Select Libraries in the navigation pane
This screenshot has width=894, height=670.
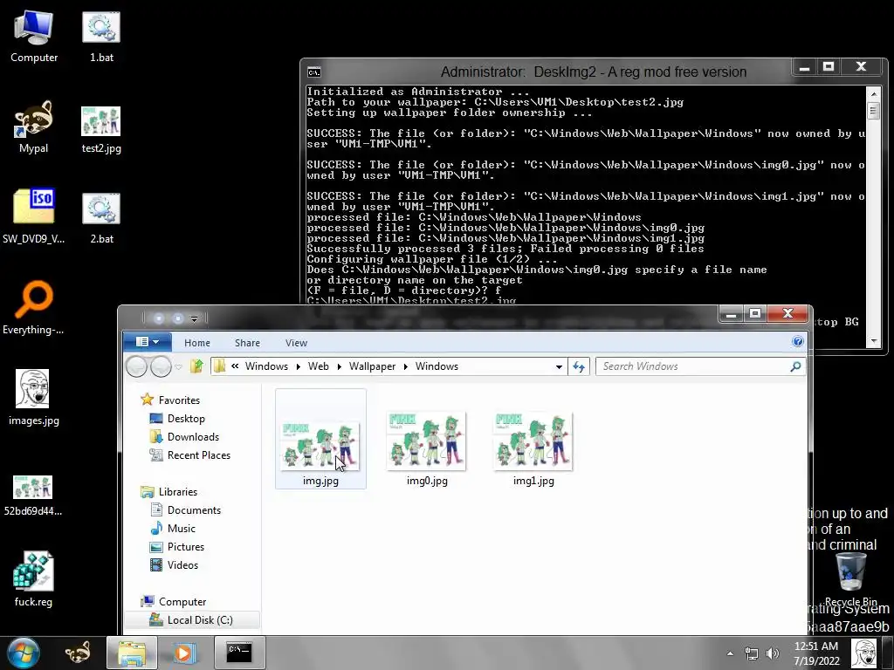click(x=178, y=491)
